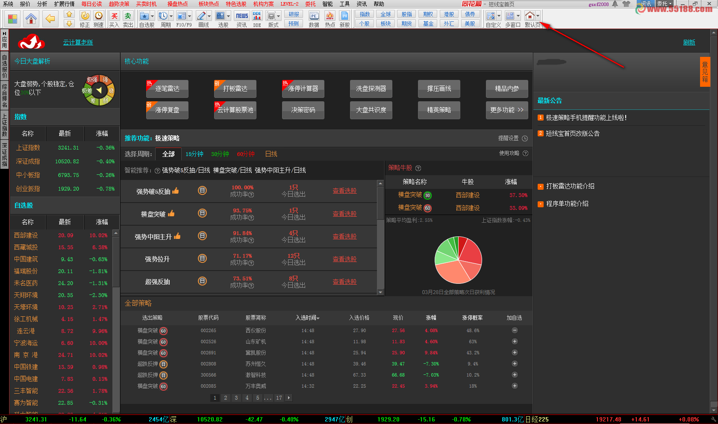The height and width of the screenshot is (424, 718).
Task: Select the 15分钟 period tab
Action: (x=194, y=154)
